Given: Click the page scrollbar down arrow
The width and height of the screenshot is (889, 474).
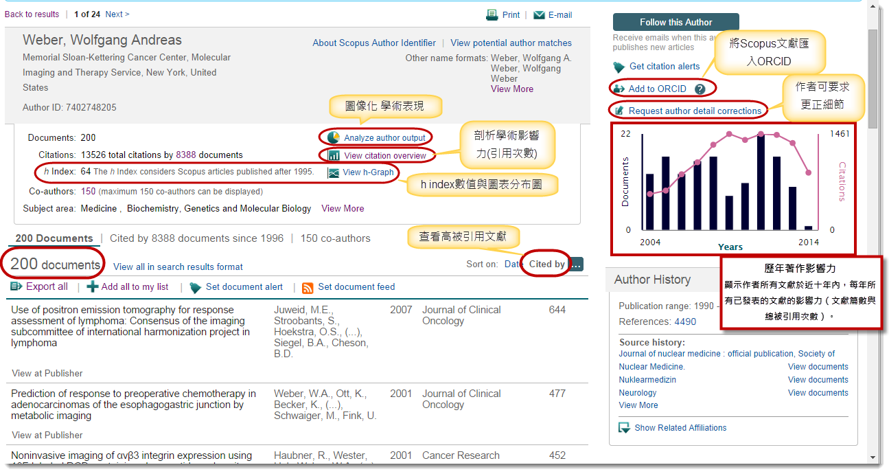Looking at the screenshot, I should (873, 458).
